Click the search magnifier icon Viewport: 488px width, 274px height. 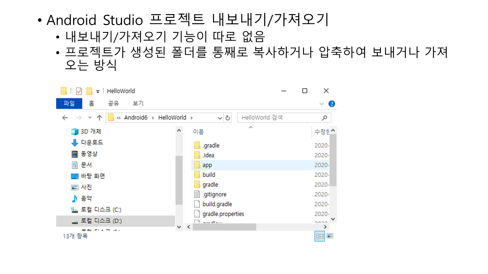(x=324, y=118)
